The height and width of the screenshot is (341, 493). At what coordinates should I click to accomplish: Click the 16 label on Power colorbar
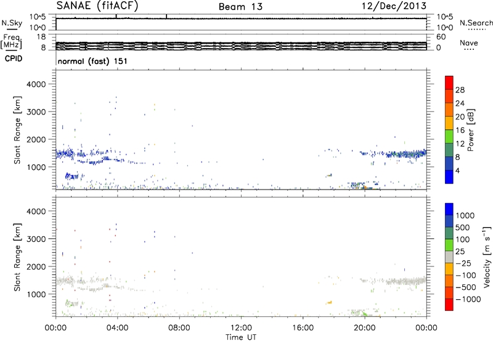[460, 130]
